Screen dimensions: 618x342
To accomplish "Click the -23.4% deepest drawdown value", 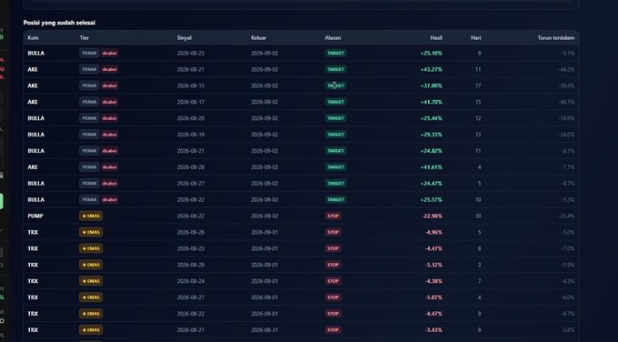I will pyautogui.click(x=566, y=216).
